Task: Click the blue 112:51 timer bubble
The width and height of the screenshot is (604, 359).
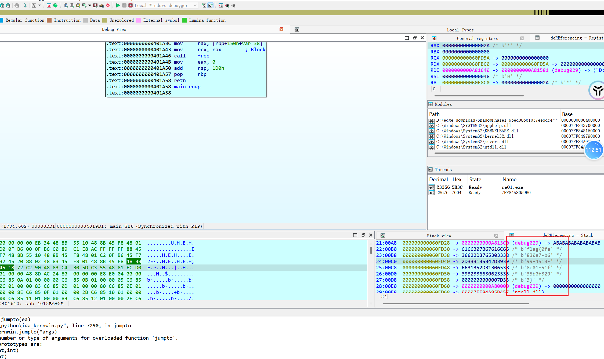Action: pos(593,150)
